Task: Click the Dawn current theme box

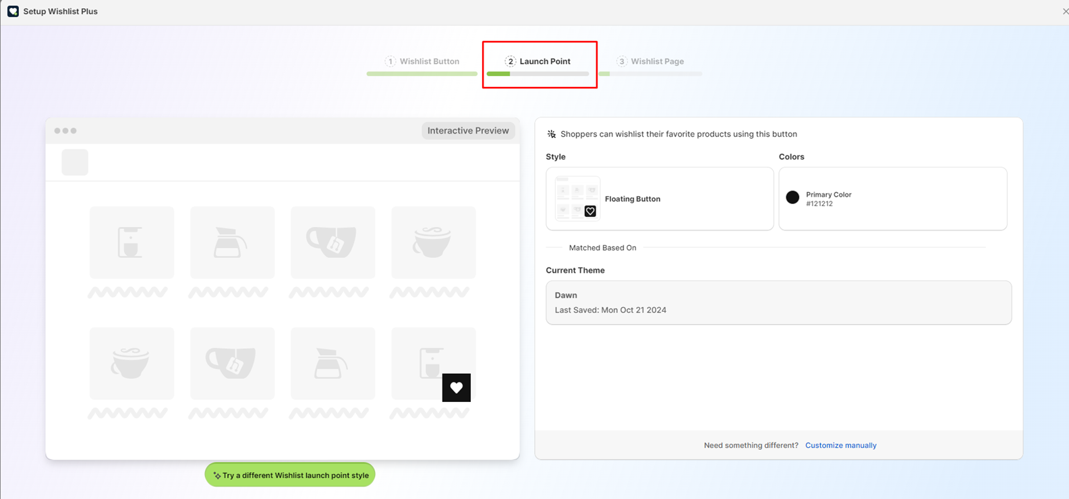Action: tap(778, 302)
